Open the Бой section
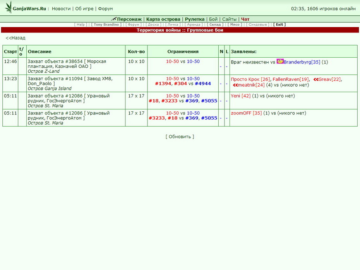 tap(213, 19)
